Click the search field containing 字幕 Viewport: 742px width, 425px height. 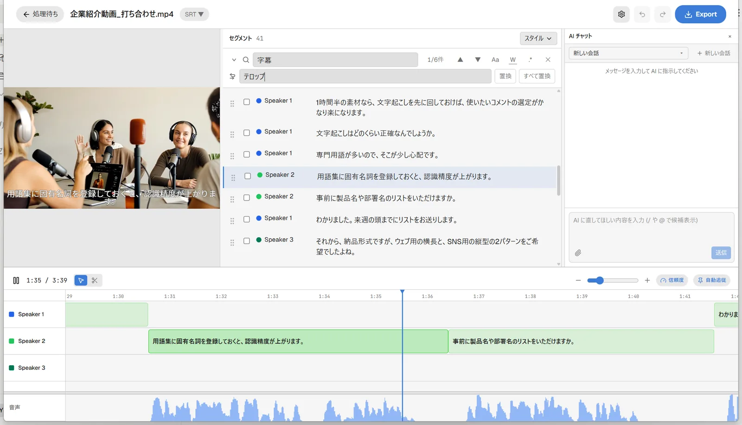click(335, 60)
